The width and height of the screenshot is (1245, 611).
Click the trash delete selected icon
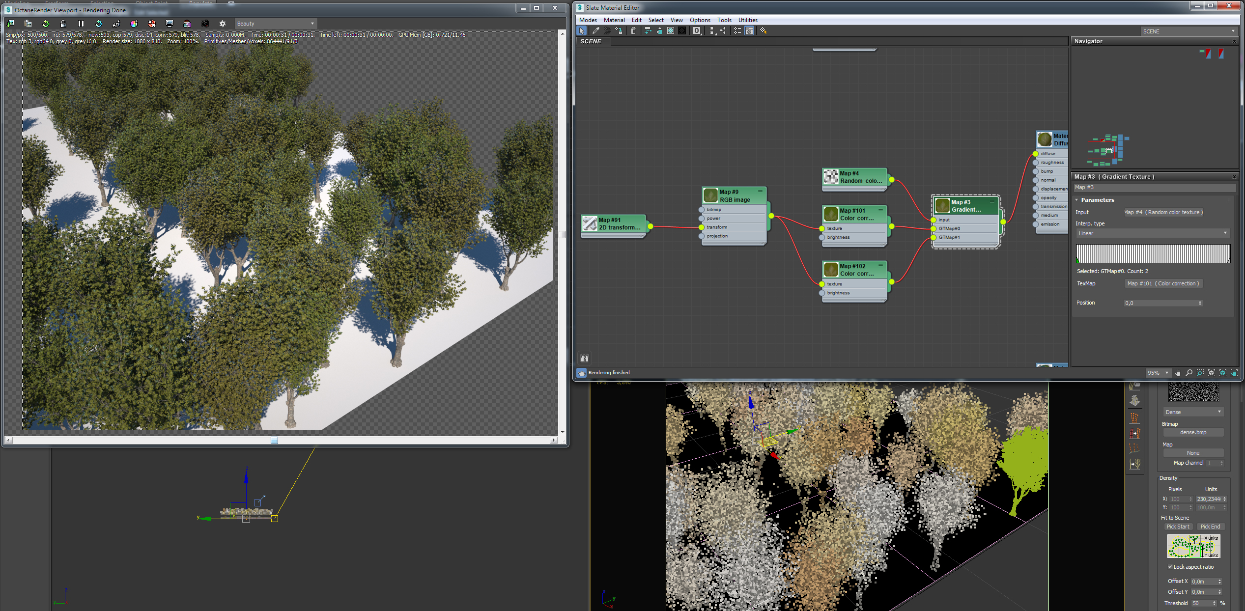(633, 31)
